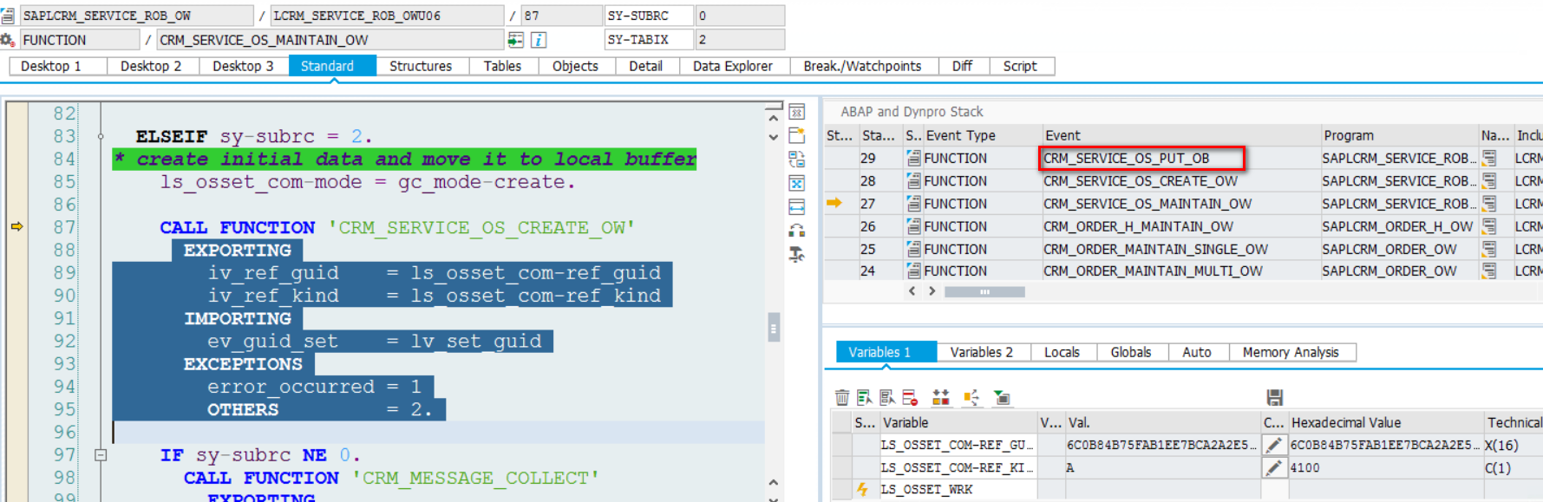Open the Detail tab
Screen dimensions: 1543x502
click(645, 66)
